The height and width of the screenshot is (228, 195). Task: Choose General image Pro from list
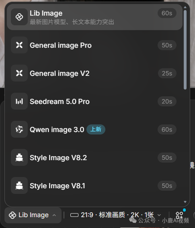pyautogui.click(x=94, y=45)
